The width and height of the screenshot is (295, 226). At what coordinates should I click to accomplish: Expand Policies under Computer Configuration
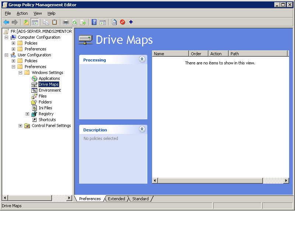[13, 43]
